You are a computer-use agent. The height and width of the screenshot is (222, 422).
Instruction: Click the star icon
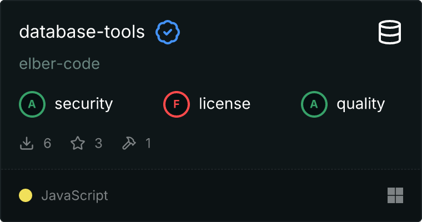[78, 144]
